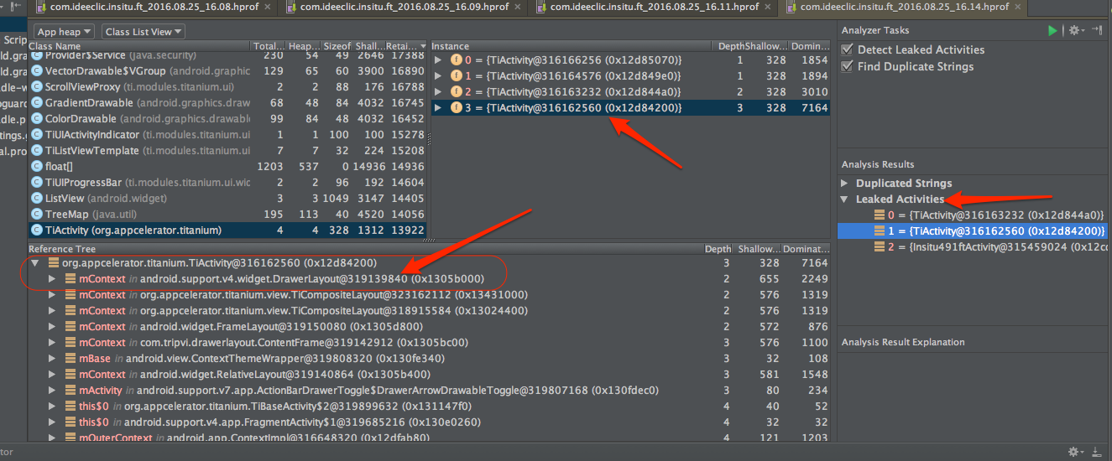Click field icon of instance 1

click(x=457, y=76)
